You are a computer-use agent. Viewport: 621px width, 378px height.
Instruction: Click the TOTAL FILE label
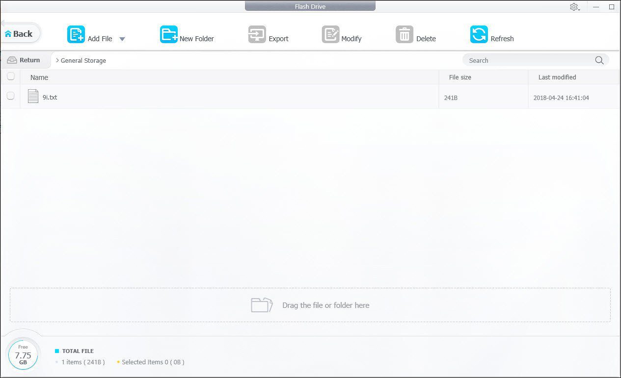(78, 351)
